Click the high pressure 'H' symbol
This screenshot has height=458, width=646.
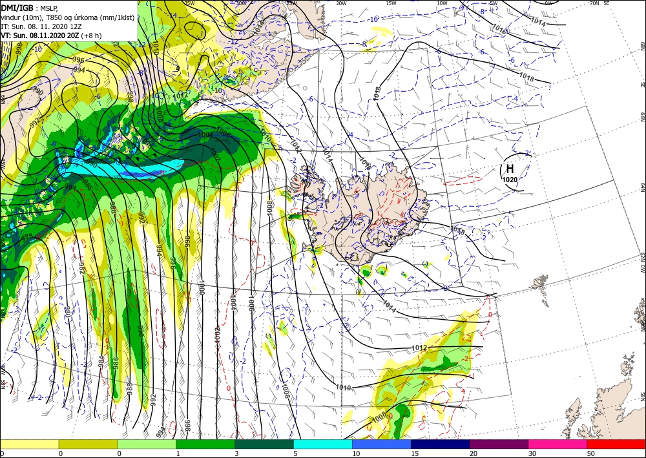pyautogui.click(x=510, y=169)
